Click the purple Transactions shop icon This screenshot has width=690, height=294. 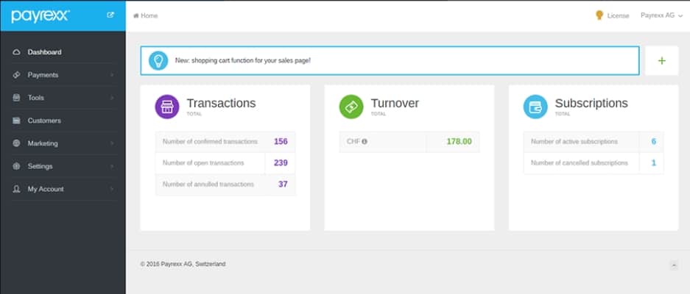click(x=167, y=107)
